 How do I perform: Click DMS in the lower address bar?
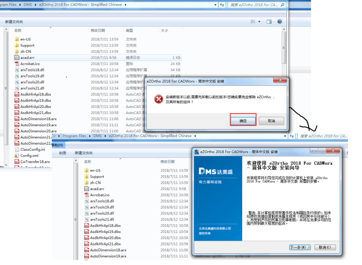tap(97, 136)
